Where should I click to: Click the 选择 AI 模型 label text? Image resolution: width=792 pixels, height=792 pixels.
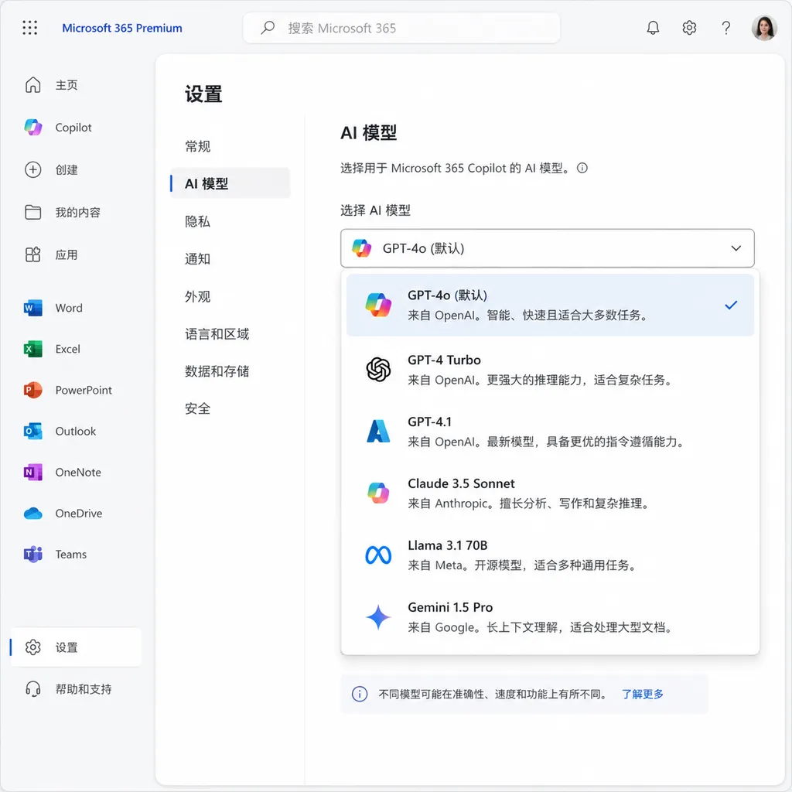pyautogui.click(x=375, y=210)
